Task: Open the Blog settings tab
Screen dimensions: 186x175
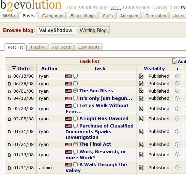Action: (83, 16)
